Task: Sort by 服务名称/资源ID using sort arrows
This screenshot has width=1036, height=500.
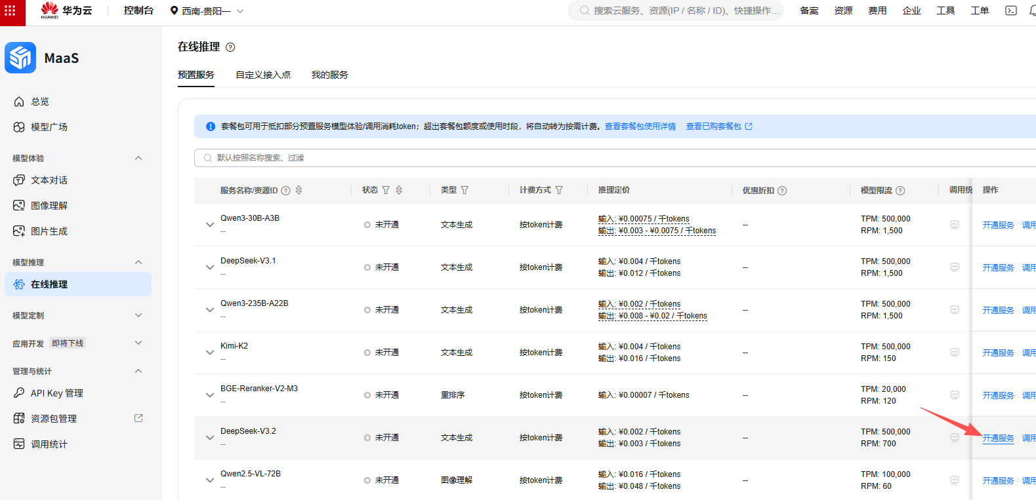Action: pos(299,190)
